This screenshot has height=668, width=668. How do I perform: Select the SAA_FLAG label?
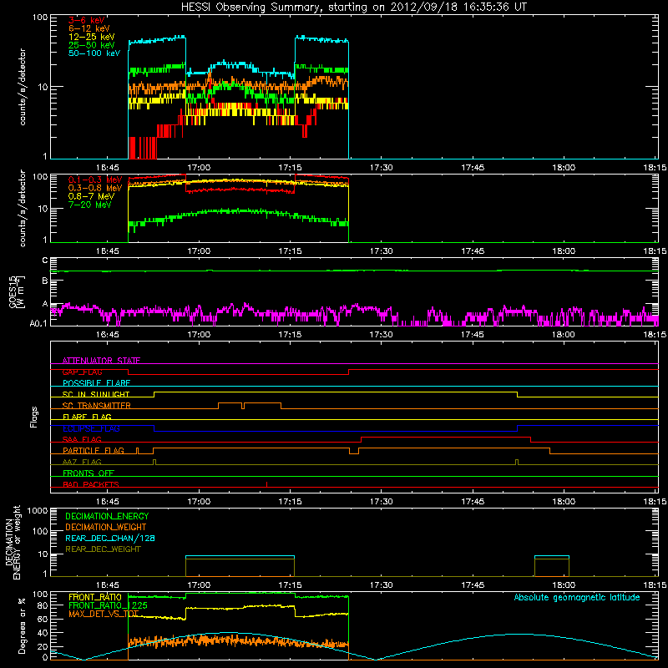click(82, 439)
